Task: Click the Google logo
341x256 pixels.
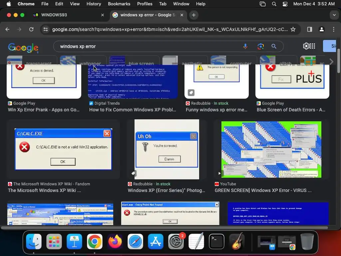Action: tap(23, 47)
